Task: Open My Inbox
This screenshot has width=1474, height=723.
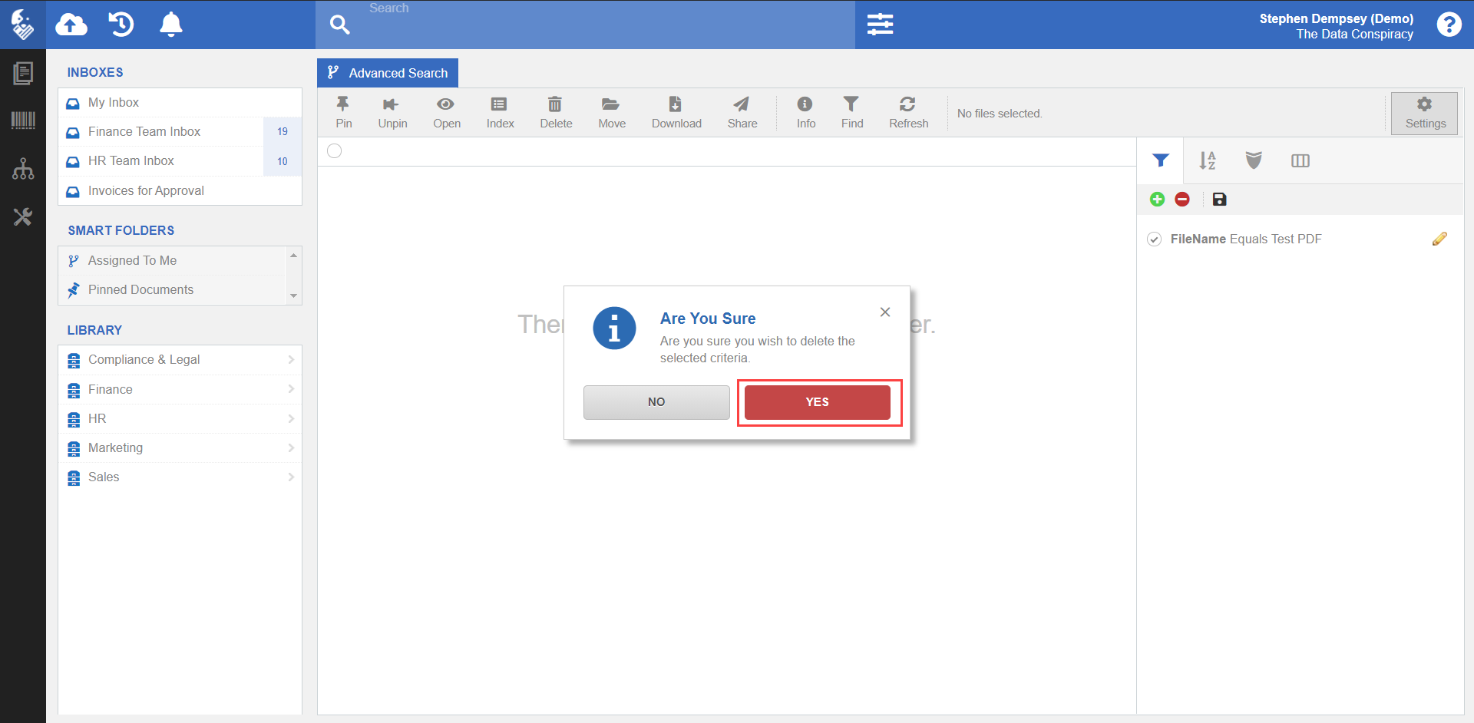Action: 180,103
